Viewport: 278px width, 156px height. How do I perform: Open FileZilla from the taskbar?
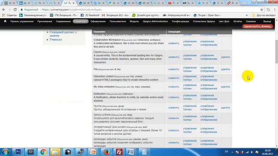point(119,152)
